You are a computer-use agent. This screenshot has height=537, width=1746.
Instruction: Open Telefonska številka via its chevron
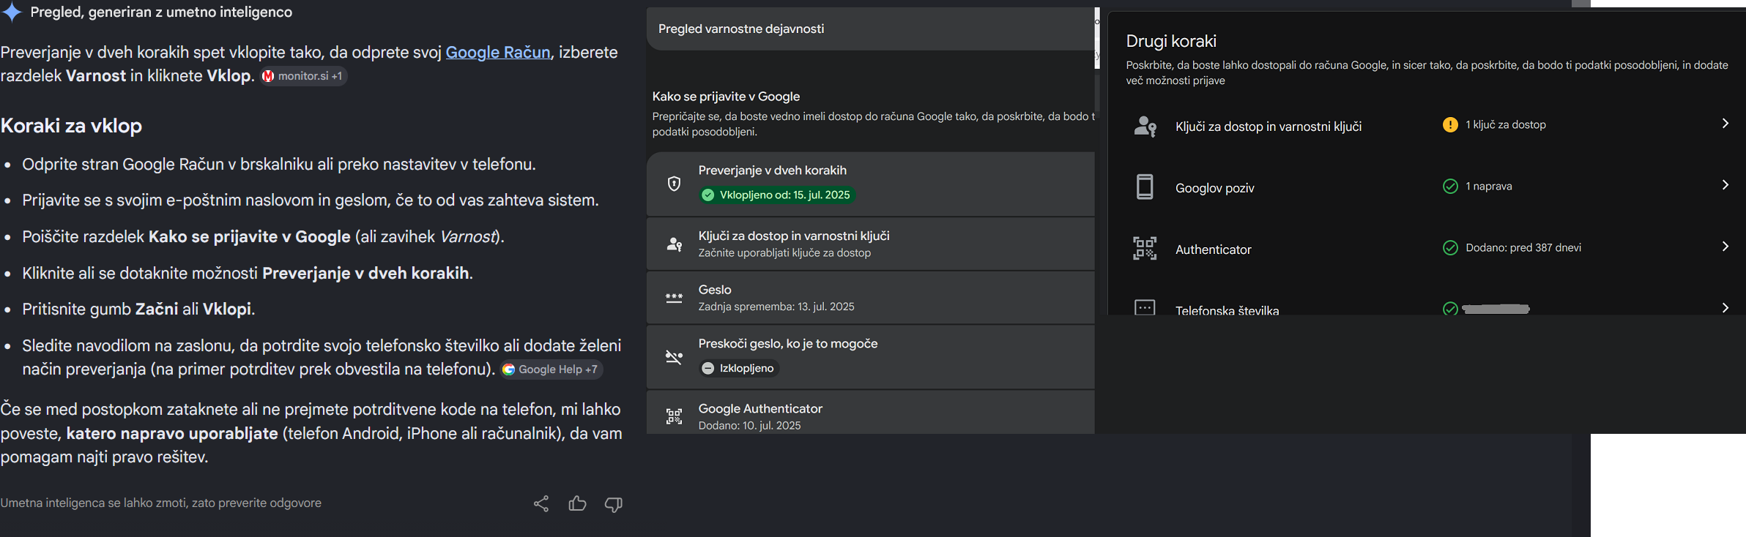[1725, 307]
